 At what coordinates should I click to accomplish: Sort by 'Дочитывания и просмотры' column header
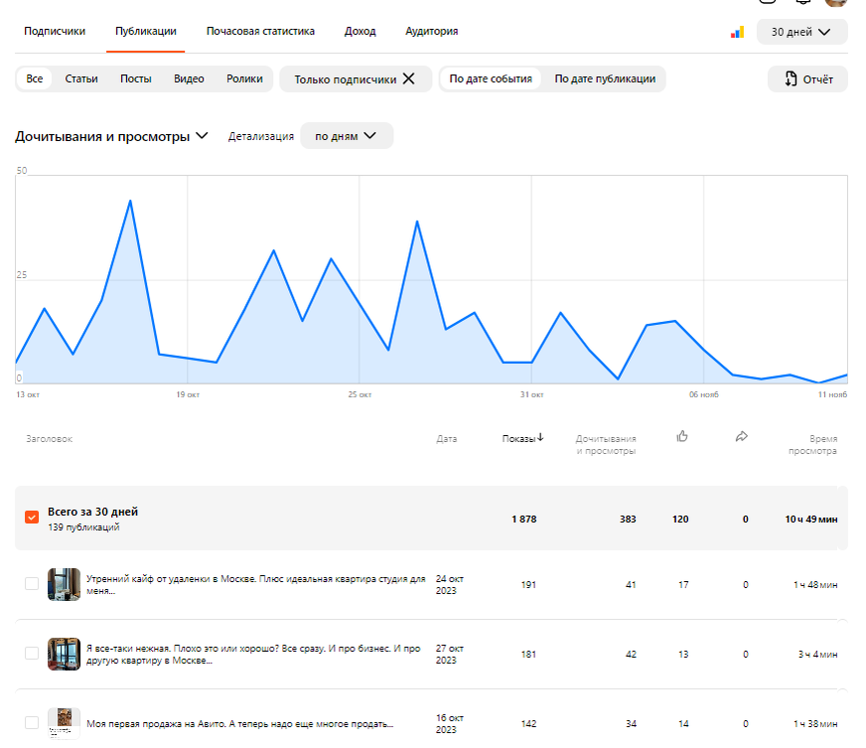tap(606, 445)
